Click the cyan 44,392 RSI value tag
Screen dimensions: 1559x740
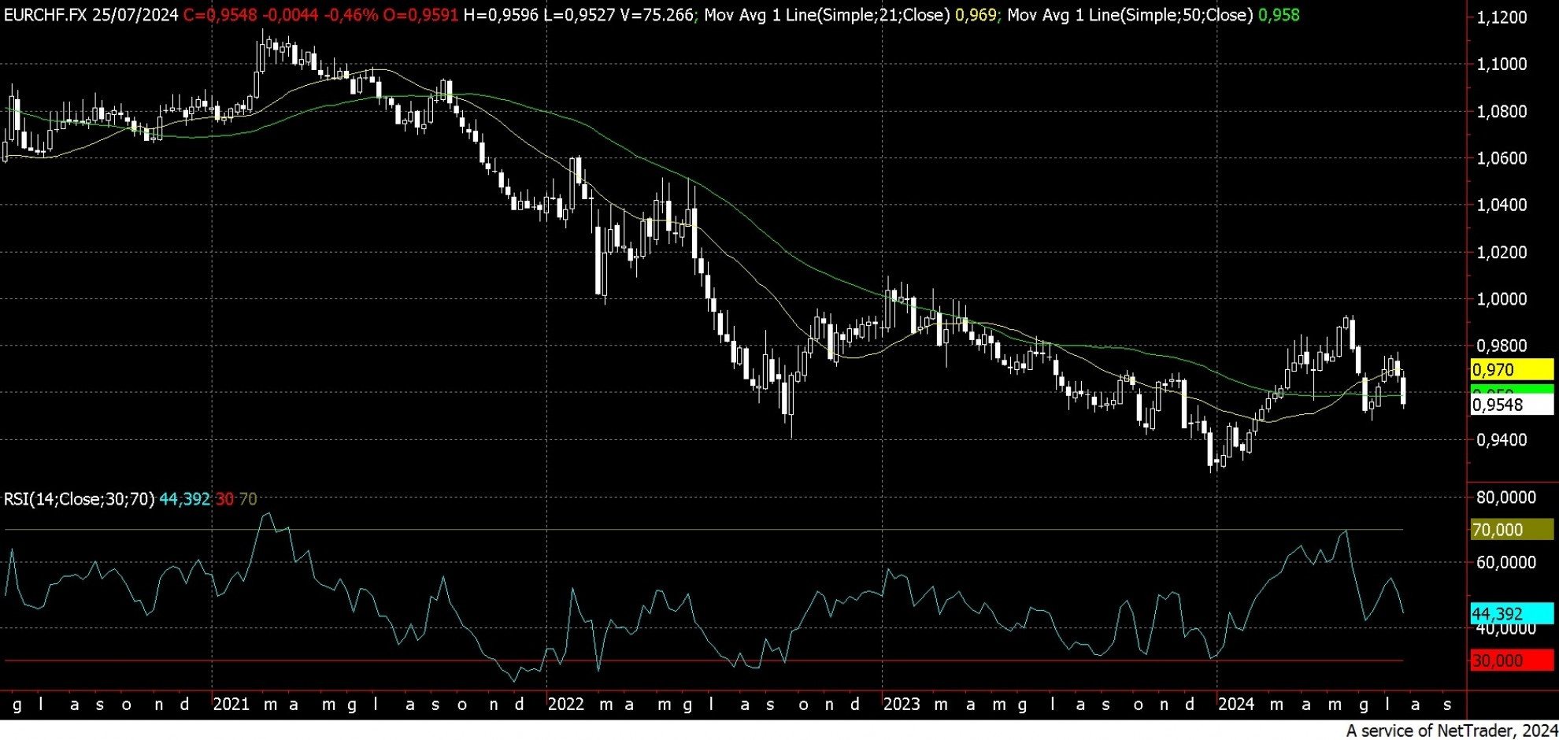coord(1511,613)
